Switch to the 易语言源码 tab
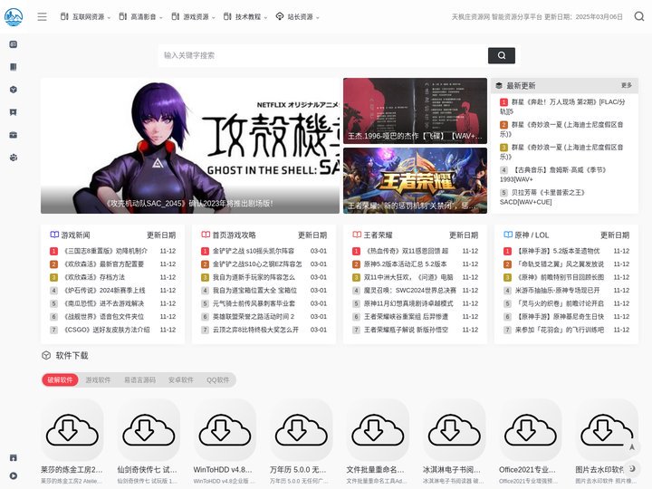This screenshot has width=652, height=489. [x=139, y=379]
